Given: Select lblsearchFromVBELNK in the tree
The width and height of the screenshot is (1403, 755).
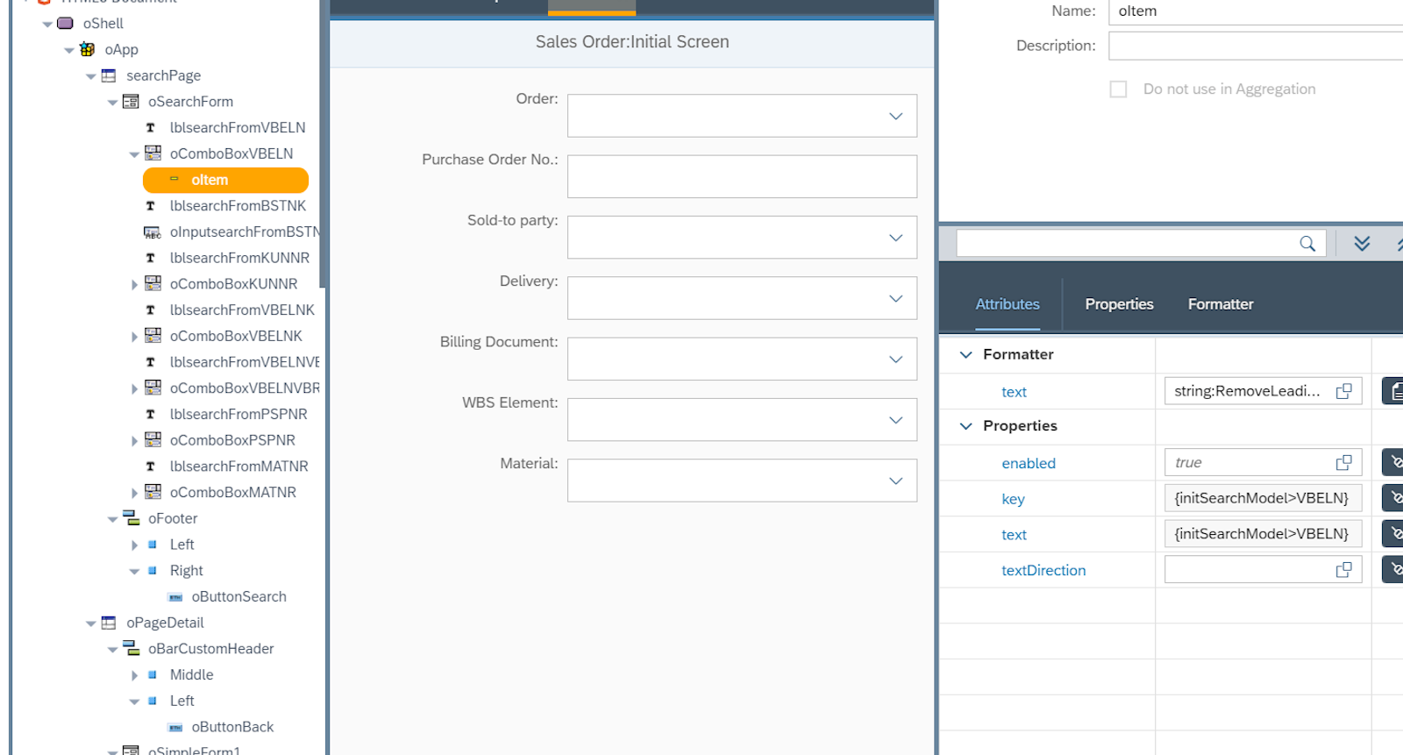Looking at the screenshot, I should point(242,310).
